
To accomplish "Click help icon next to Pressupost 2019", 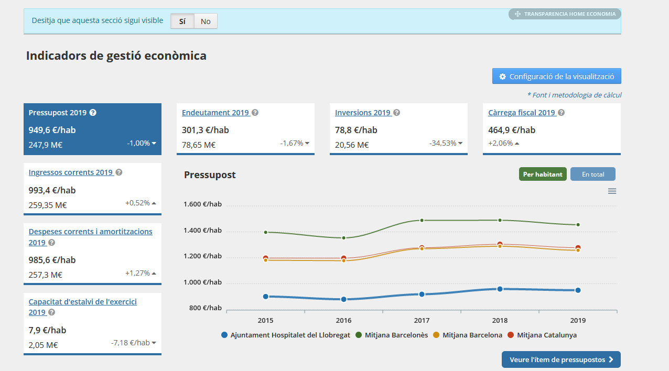I will [x=93, y=113].
